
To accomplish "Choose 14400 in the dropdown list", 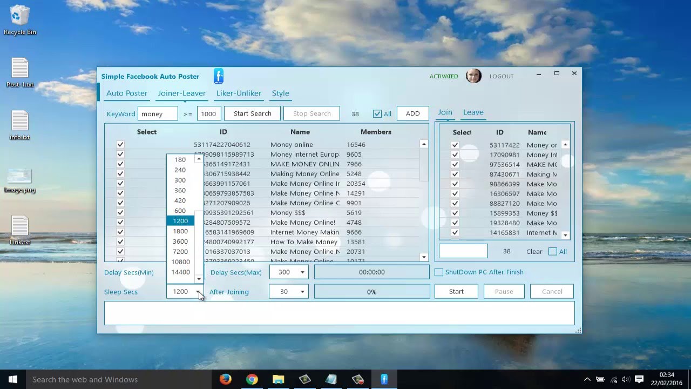I will (180, 272).
